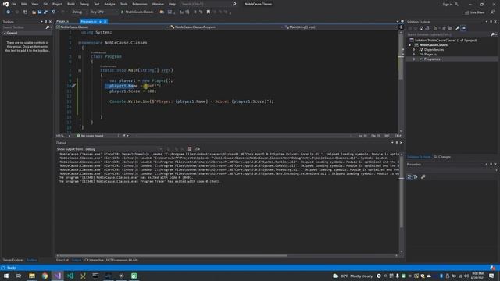Image resolution: width=500 pixels, height=281 pixels.
Task: Click the bookmark toolbar icon
Action: (209, 12)
